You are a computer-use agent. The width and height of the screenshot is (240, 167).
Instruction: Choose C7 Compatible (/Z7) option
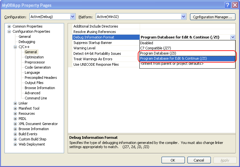[x=187, y=48]
